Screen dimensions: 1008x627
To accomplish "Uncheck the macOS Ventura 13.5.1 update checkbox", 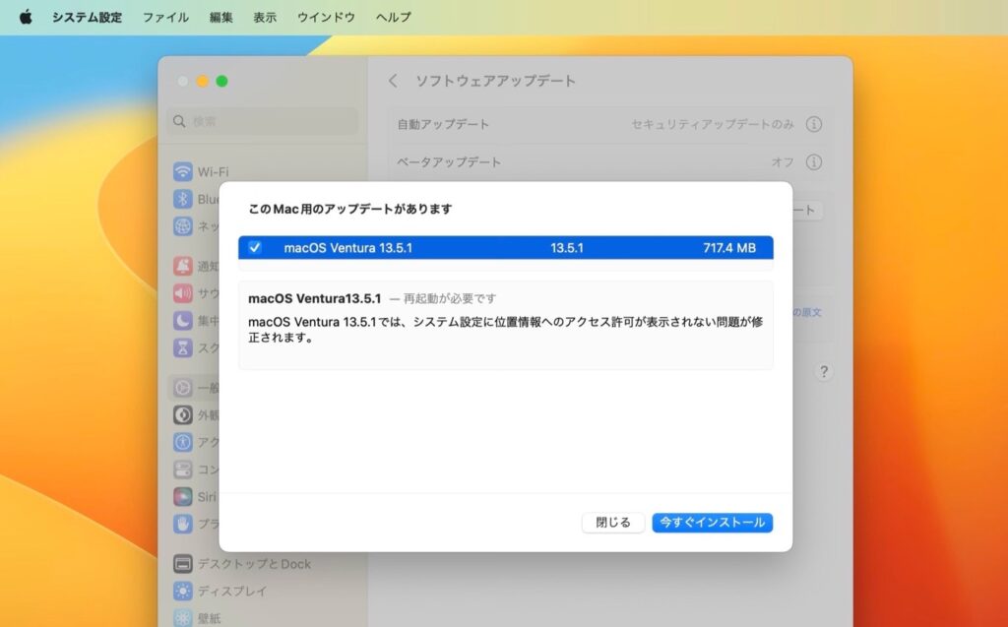I will [x=255, y=248].
